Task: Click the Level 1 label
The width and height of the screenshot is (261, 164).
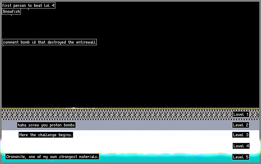Action: point(241,114)
